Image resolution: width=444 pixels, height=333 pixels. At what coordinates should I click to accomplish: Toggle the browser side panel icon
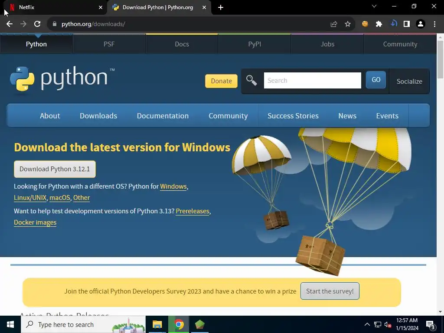coord(407,24)
